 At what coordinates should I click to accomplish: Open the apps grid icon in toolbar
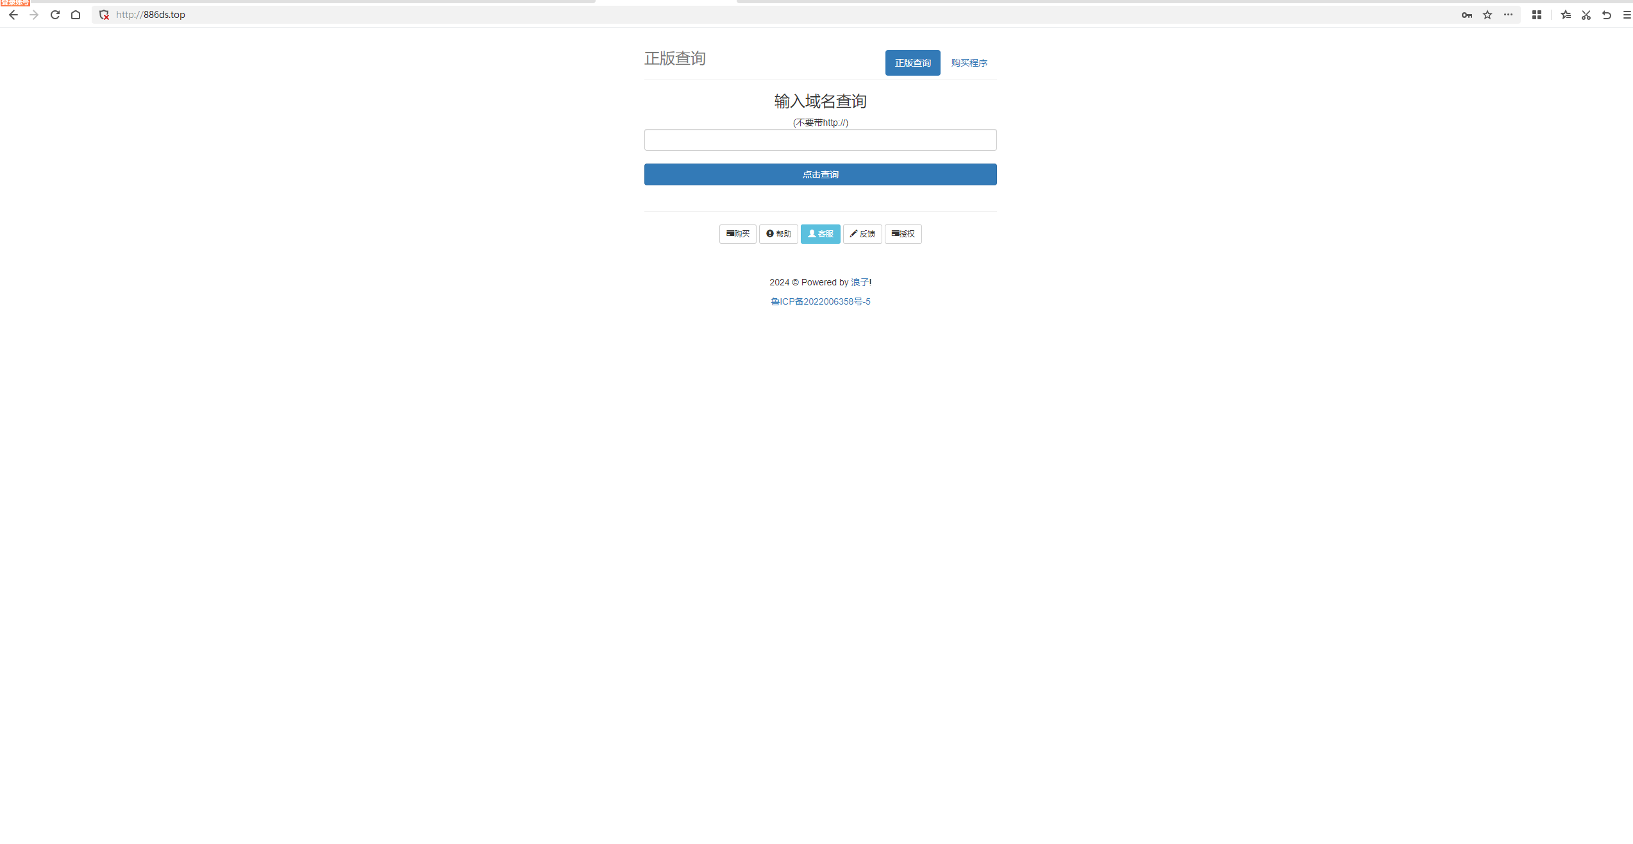(1536, 14)
